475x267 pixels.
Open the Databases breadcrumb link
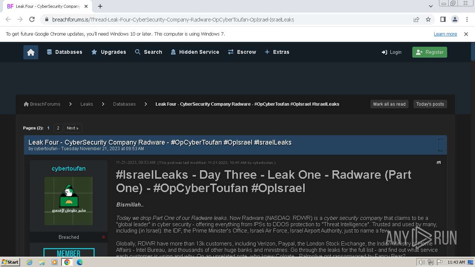pos(124,104)
